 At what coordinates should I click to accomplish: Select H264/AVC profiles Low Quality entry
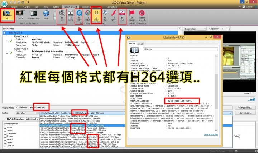coord(71,133)
